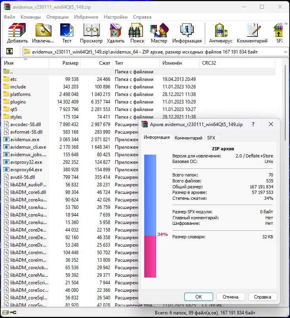Click the Удалить (Delete) toolbar icon
This screenshot has height=318, width=290.
pos(116,33)
